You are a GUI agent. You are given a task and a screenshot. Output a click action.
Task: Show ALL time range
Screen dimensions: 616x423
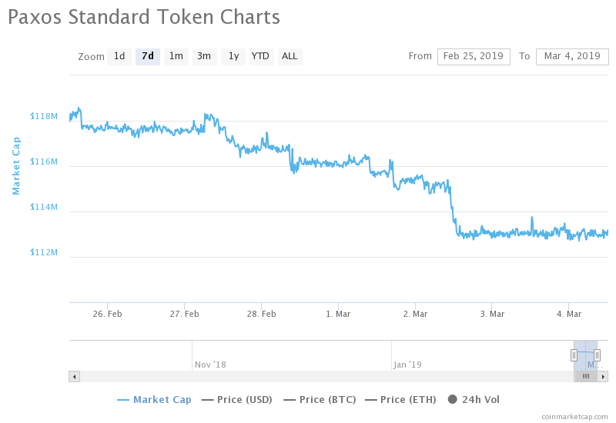click(x=290, y=56)
